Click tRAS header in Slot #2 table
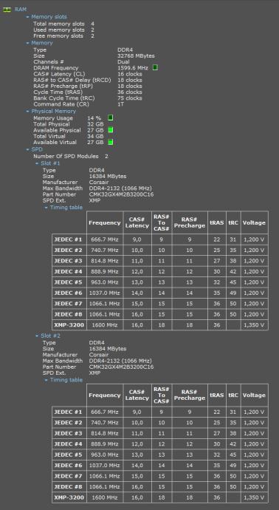Image resolution: width=279 pixels, height=510 pixels. tap(217, 395)
